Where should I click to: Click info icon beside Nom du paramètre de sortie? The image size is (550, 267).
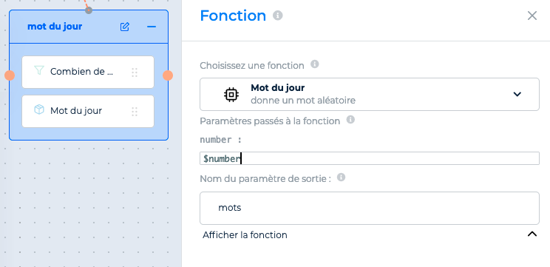point(341,178)
